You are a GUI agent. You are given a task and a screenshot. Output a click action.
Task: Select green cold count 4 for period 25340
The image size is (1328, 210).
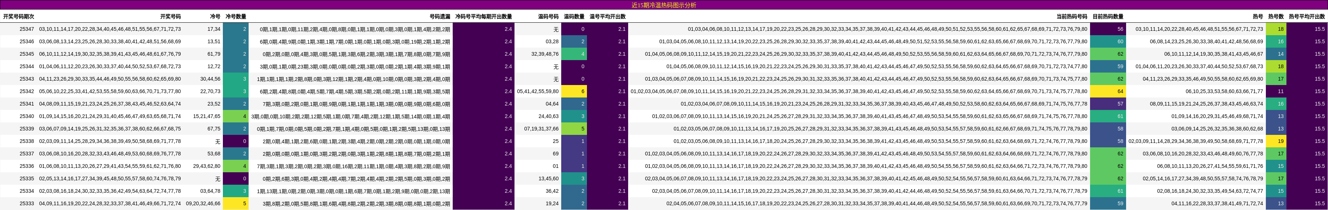(236, 117)
